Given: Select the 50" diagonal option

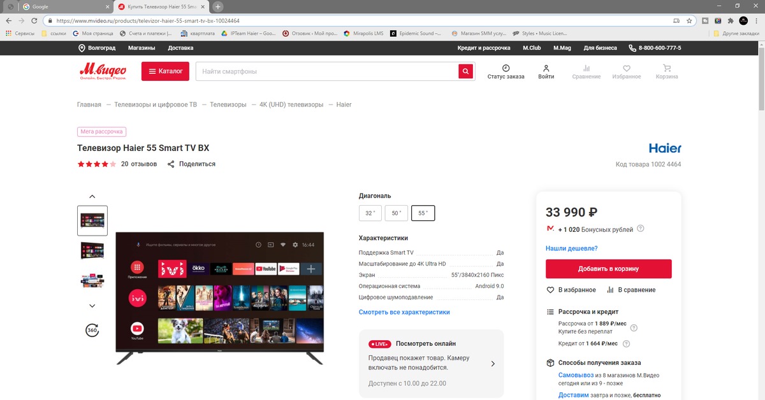Looking at the screenshot, I should (x=396, y=213).
